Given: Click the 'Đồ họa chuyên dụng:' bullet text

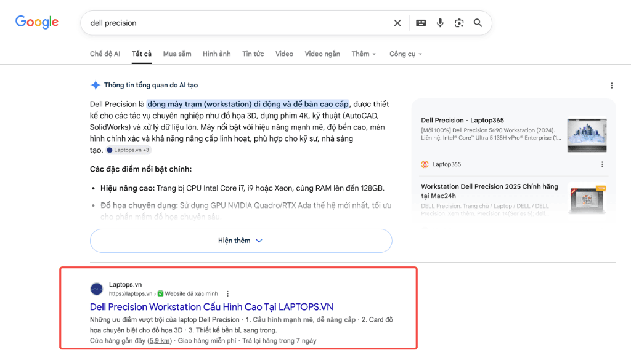Looking at the screenshot, I should click(x=139, y=205).
